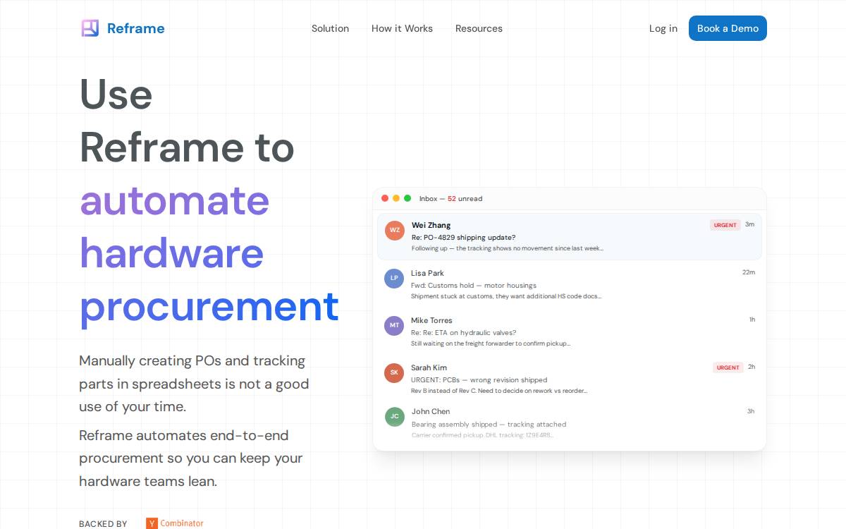The image size is (846, 529).
Task: Open the How it Works menu item
Action: click(402, 28)
